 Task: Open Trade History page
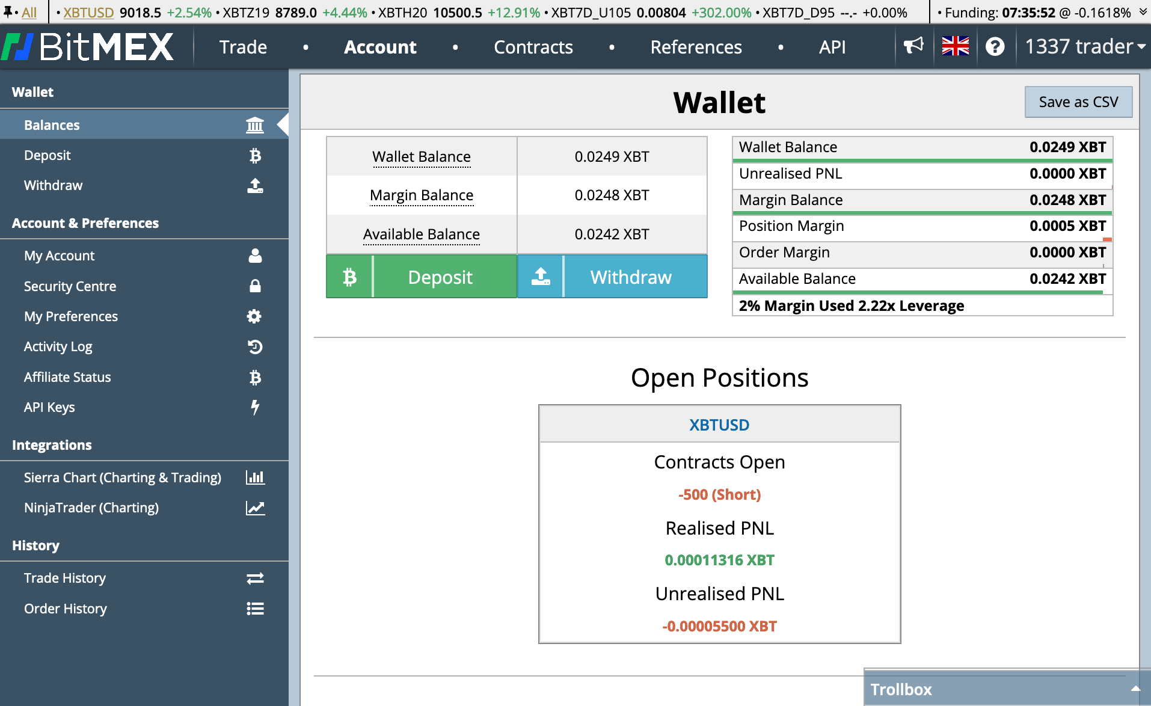click(144, 579)
